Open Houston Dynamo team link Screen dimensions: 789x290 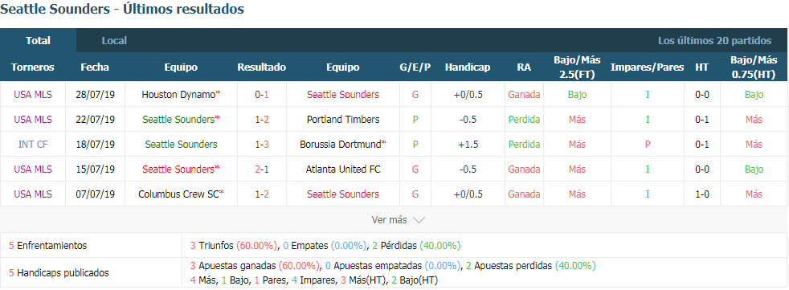coord(178,94)
